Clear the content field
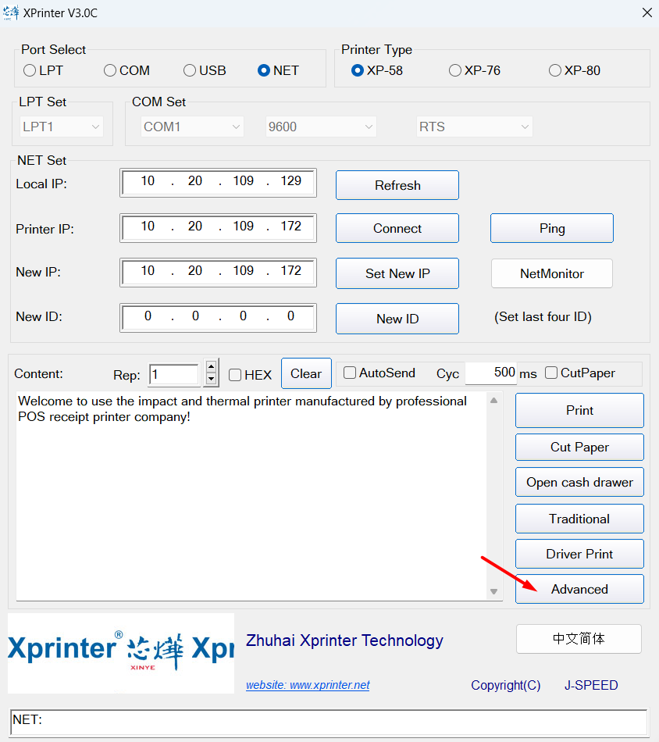This screenshot has height=742, width=659. 306,373
